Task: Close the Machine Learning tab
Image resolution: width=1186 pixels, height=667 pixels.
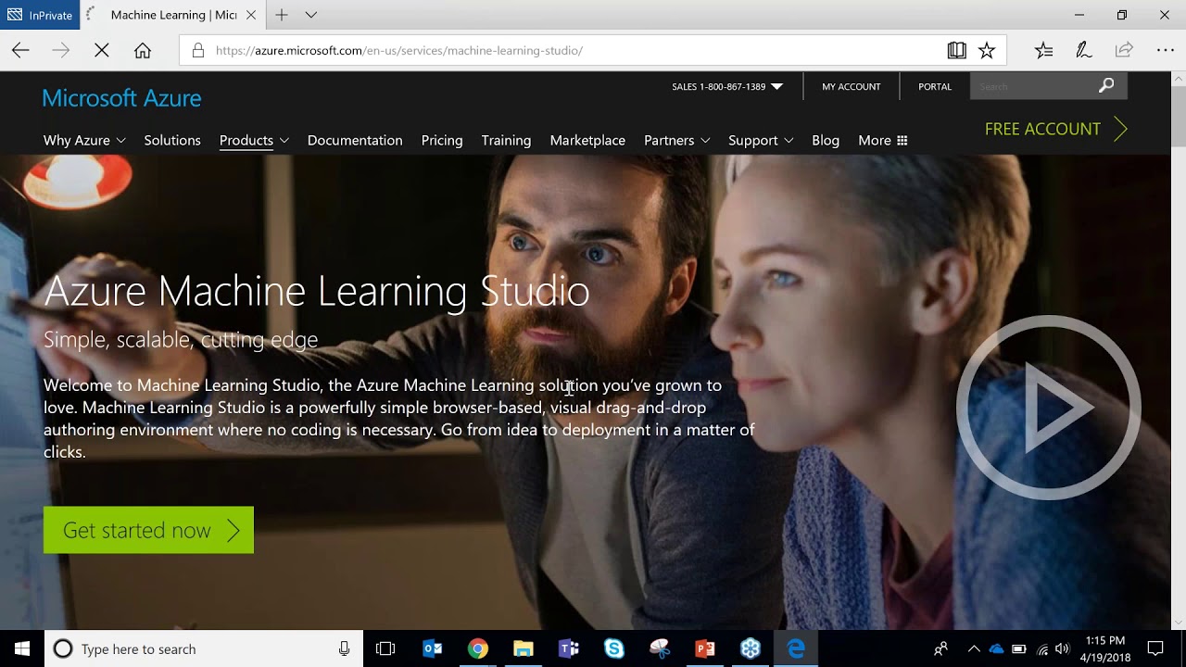Action: (251, 15)
